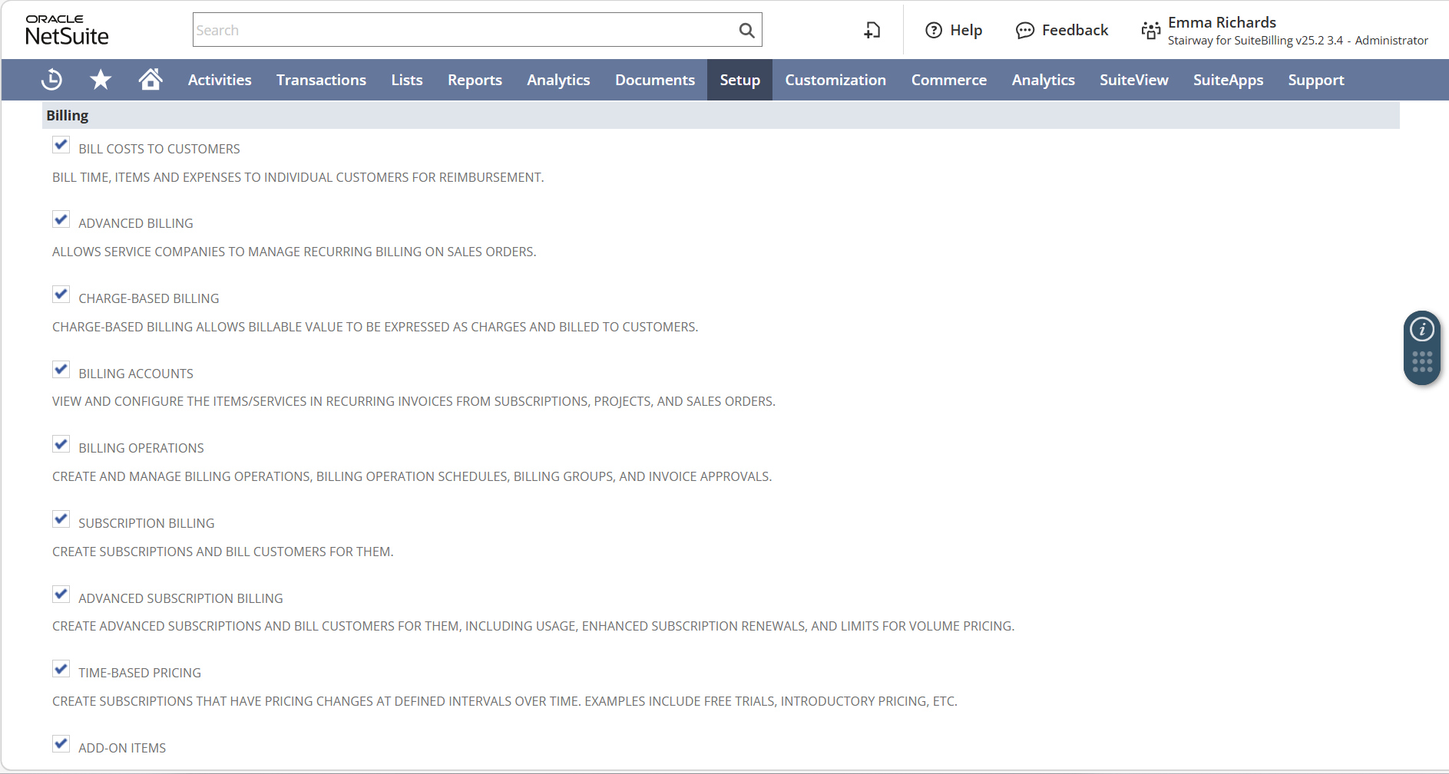The width and height of the screenshot is (1449, 774).
Task: Expand the Reports menu
Action: pos(475,80)
